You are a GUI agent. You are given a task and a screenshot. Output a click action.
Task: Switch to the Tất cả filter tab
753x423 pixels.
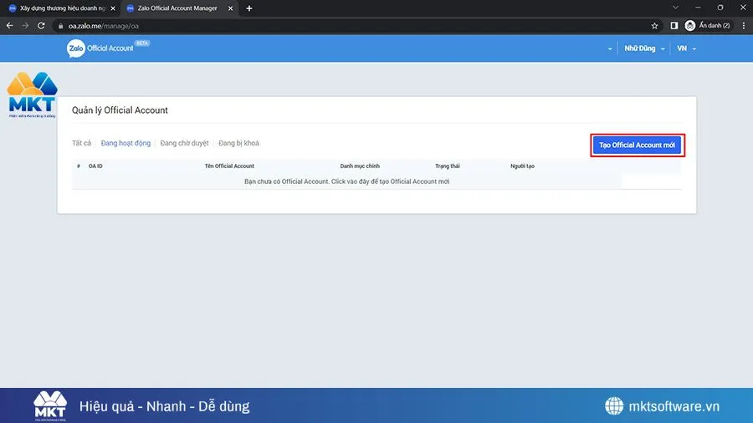click(x=81, y=143)
